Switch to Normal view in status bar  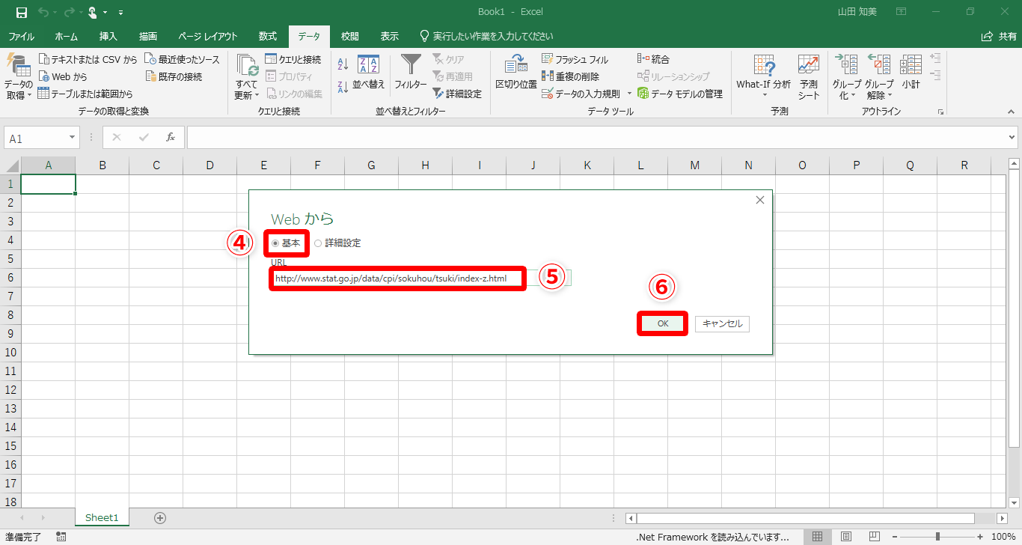pyautogui.click(x=818, y=537)
